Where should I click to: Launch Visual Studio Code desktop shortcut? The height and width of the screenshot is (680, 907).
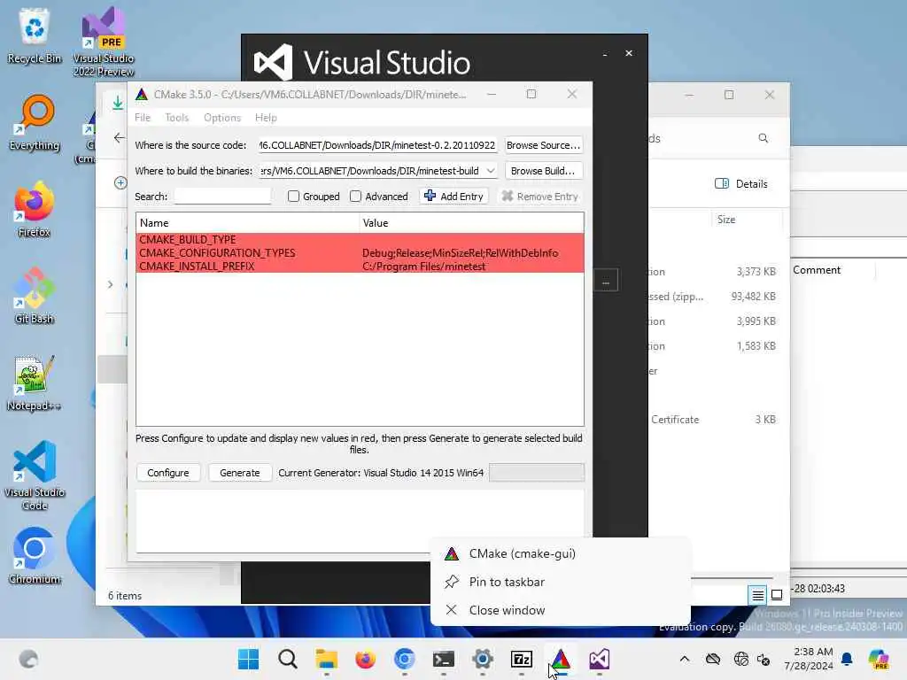tap(35, 475)
